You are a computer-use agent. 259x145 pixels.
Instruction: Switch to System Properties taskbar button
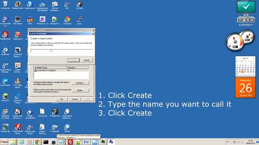click(111, 142)
